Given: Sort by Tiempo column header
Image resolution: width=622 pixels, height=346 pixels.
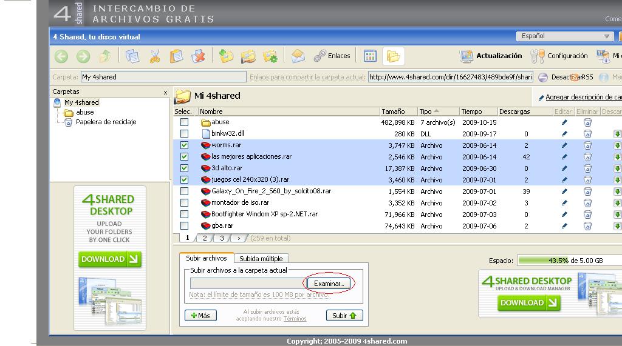Looking at the screenshot, I should tap(478, 111).
